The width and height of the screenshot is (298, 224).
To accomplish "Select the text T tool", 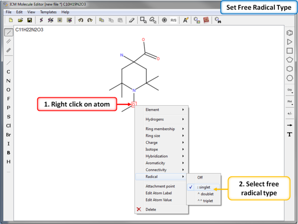I will click(289, 134).
